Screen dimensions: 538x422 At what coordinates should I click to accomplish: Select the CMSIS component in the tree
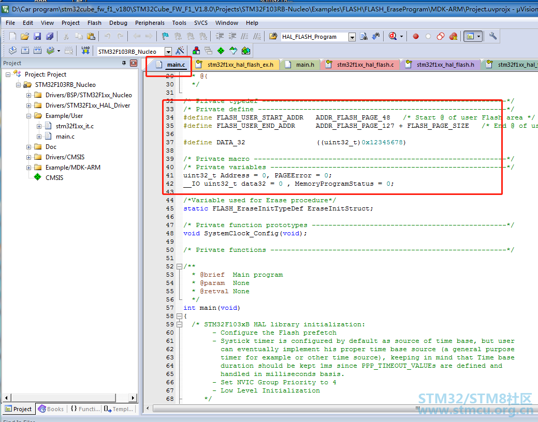tap(54, 177)
